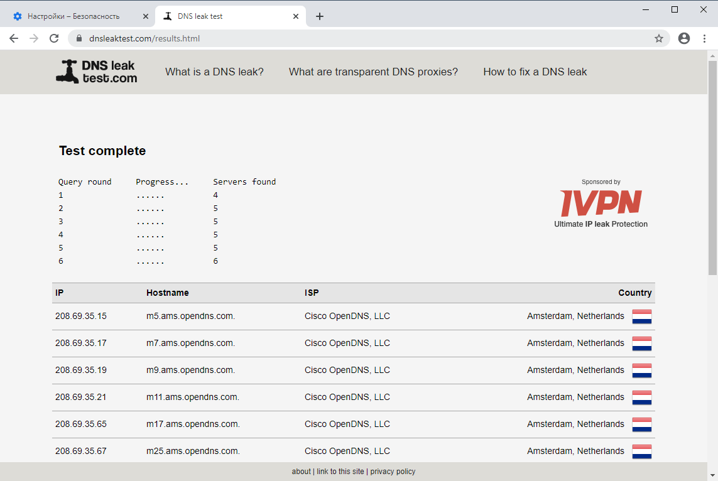
Task: Click the 'Country' column header
Action: [x=634, y=293]
